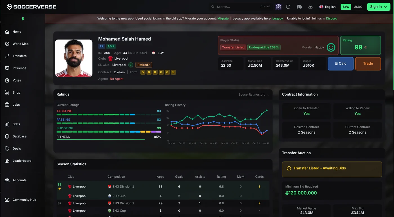
Task: Click the Rating 99 box
Action: point(361,45)
